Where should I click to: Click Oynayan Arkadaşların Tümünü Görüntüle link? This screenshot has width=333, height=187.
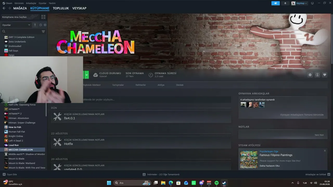[x=302, y=115]
